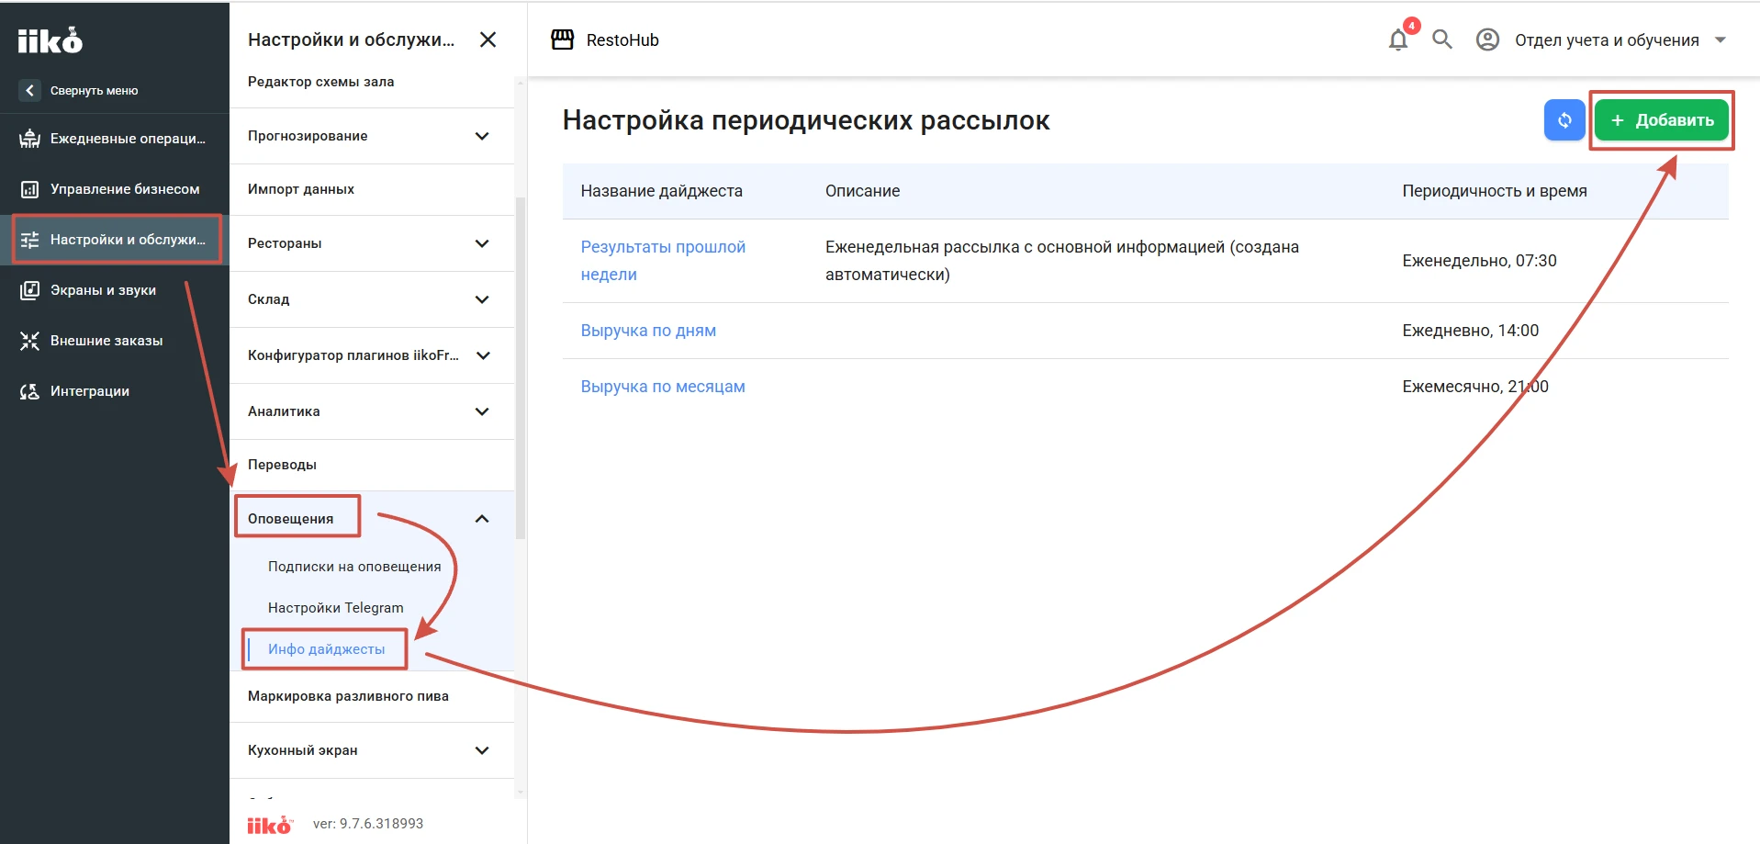Click the user account avatar icon
This screenshot has width=1760, height=844.
coord(1487,39)
